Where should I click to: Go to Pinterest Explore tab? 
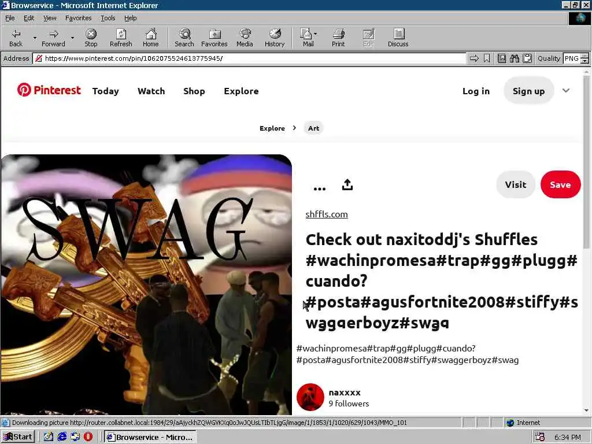point(241,91)
